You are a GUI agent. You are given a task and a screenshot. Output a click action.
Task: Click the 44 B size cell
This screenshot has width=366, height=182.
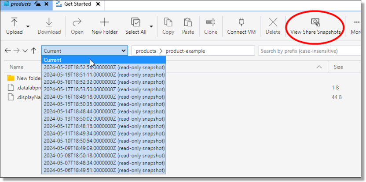pyautogui.click(x=337, y=97)
